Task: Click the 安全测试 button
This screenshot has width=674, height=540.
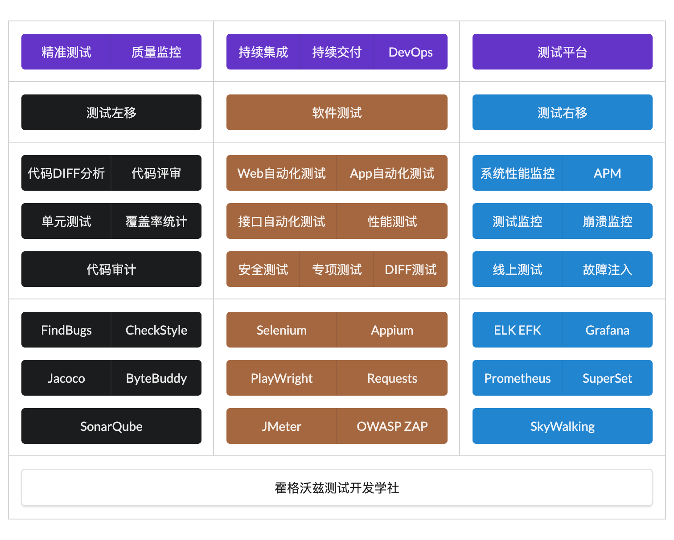Action: pyautogui.click(x=263, y=269)
